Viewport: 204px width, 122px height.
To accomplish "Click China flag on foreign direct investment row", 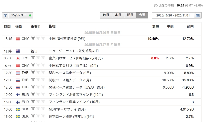I will pos(18,39).
